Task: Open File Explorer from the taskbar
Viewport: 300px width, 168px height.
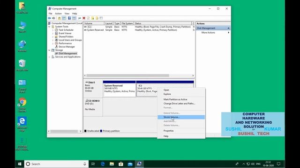Action: (112, 164)
